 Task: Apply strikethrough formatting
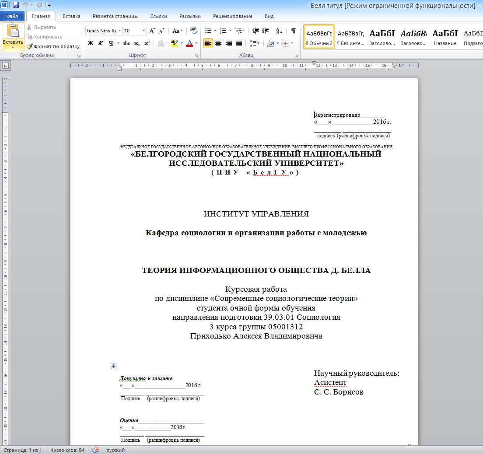click(126, 43)
